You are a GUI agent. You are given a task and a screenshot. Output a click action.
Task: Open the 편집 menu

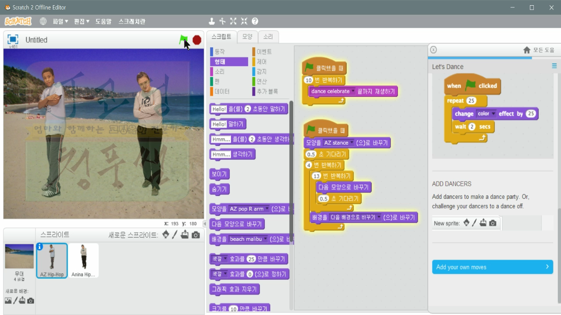82,21
